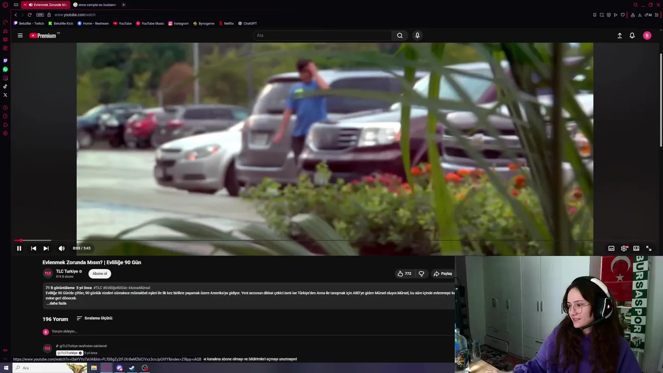663x373 pixels.
Task: Open the Windows Start button
Action: tap(6, 368)
